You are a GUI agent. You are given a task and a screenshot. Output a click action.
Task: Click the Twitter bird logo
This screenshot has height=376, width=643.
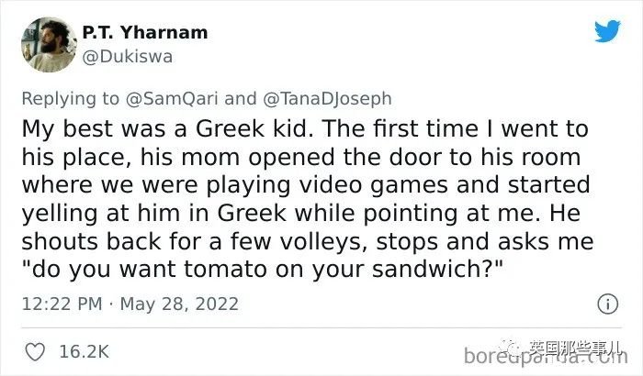click(x=607, y=30)
